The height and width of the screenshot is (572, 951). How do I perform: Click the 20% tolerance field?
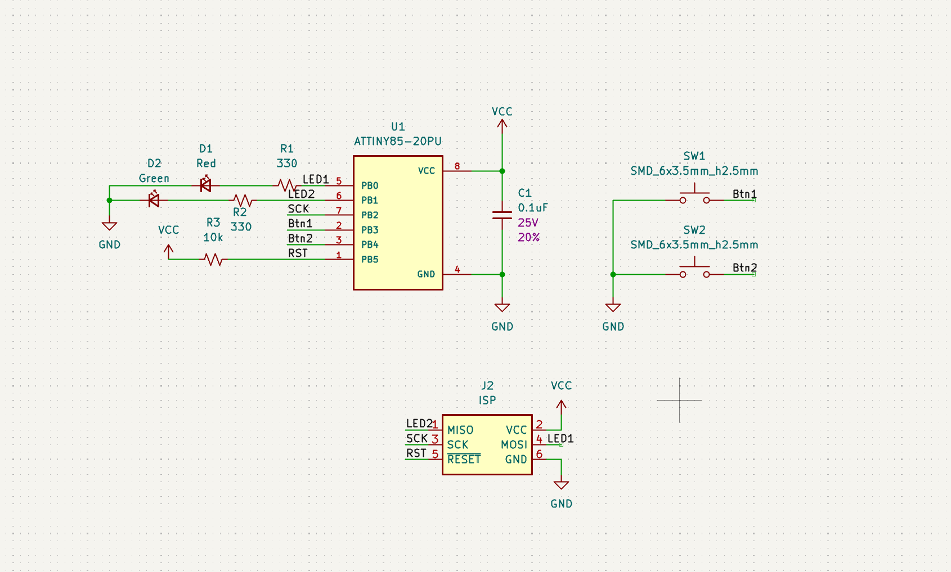click(528, 237)
